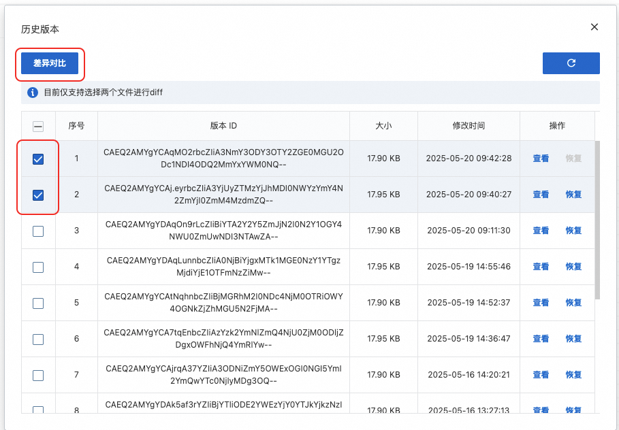Screen dimensions: 619x430
Task: Open 查看 for version 5
Action: tap(541, 303)
